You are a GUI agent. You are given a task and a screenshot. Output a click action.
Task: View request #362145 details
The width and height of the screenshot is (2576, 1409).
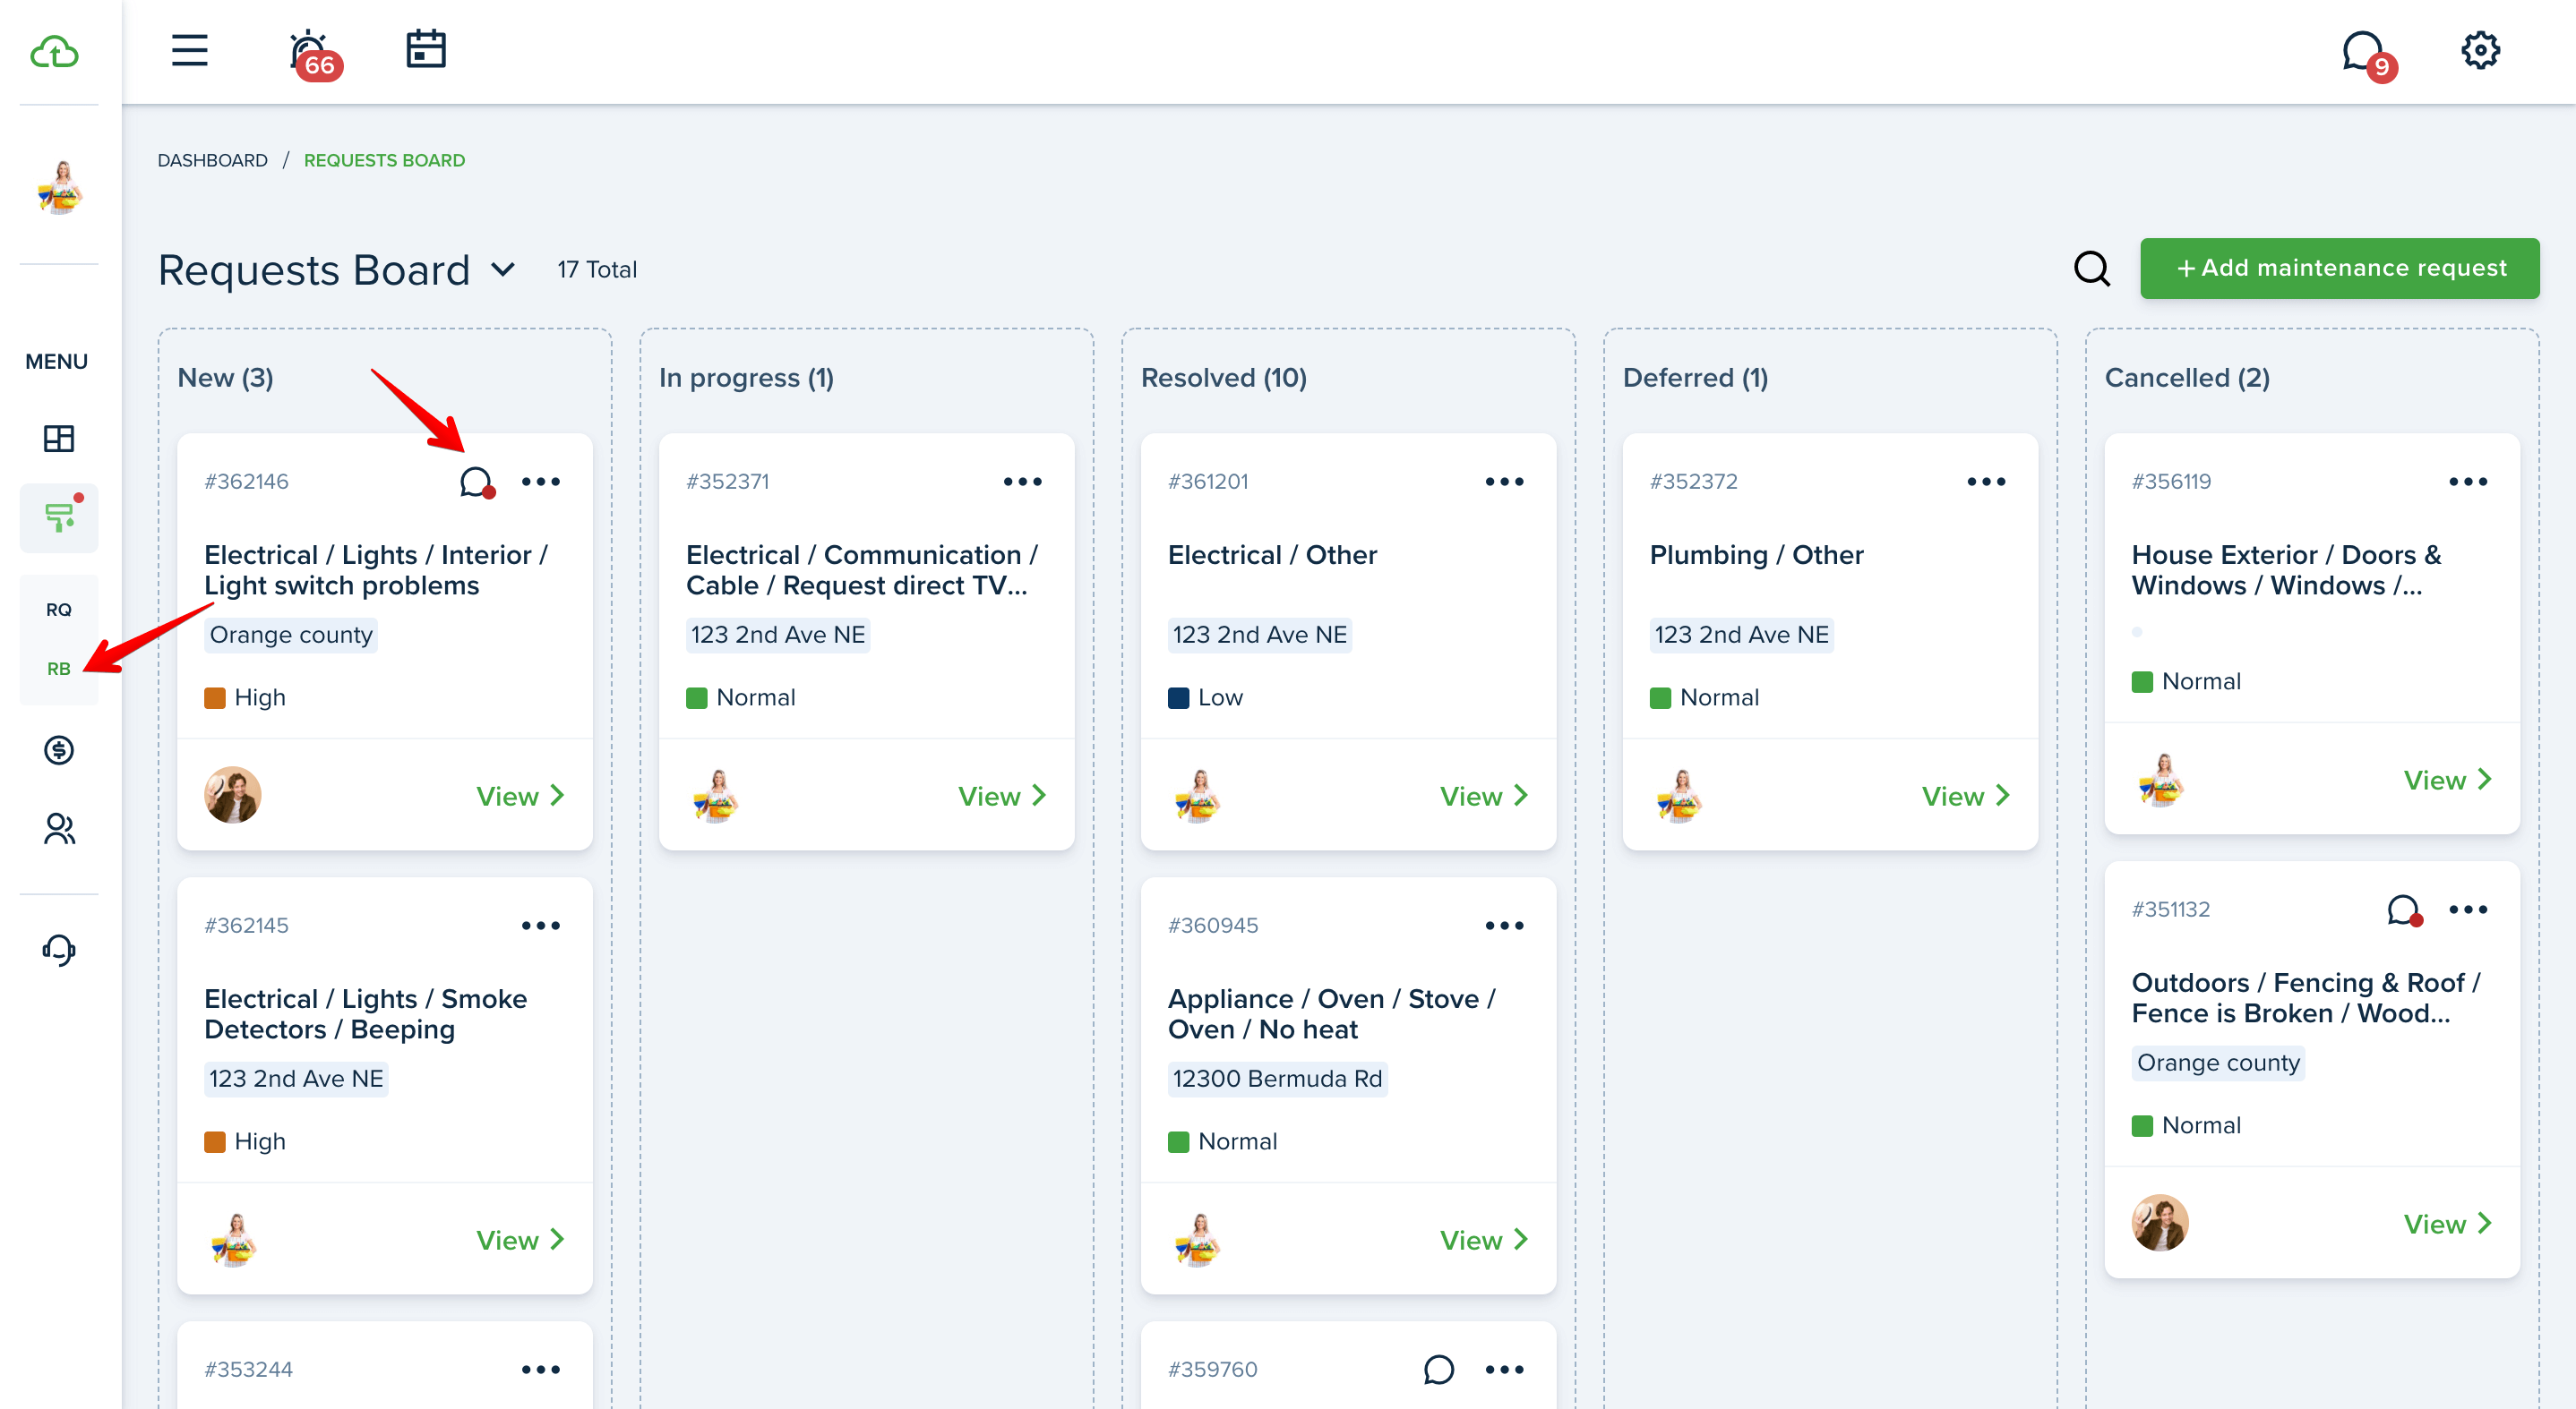point(520,1239)
